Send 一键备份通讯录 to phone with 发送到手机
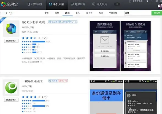Viewport: 162px width, 114px height. [x=11, y=100]
